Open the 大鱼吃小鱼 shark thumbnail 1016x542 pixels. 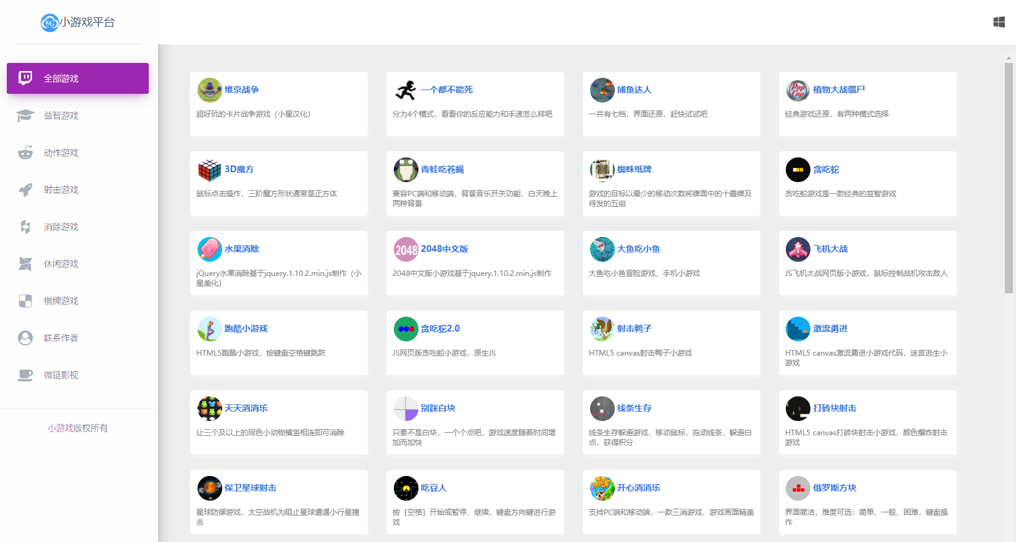pyautogui.click(x=602, y=249)
